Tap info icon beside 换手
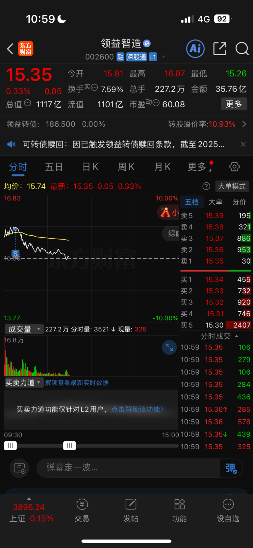This screenshot has height=548, width=253. pos(94,88)
